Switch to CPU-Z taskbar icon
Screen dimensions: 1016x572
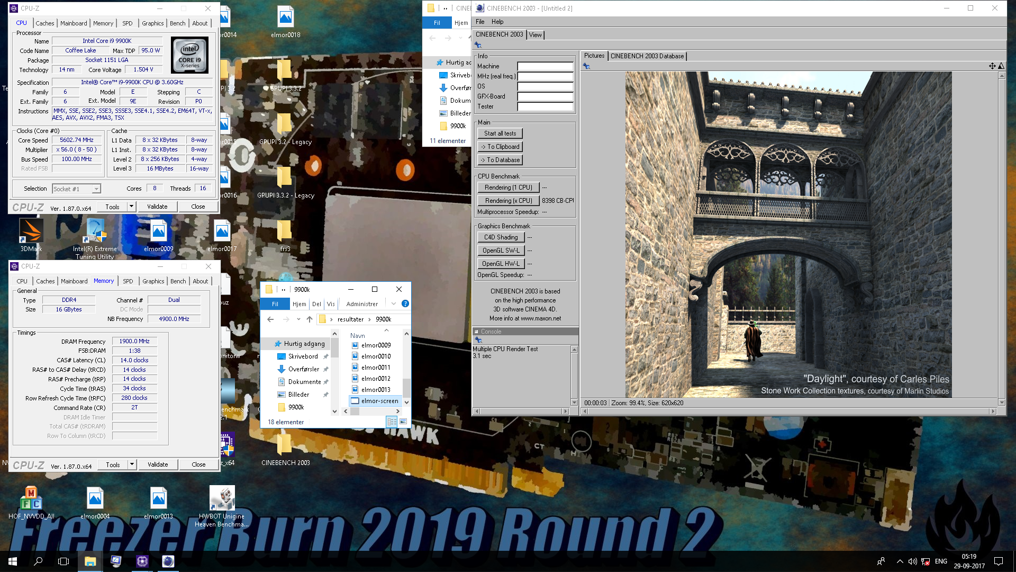coord(142,561)
